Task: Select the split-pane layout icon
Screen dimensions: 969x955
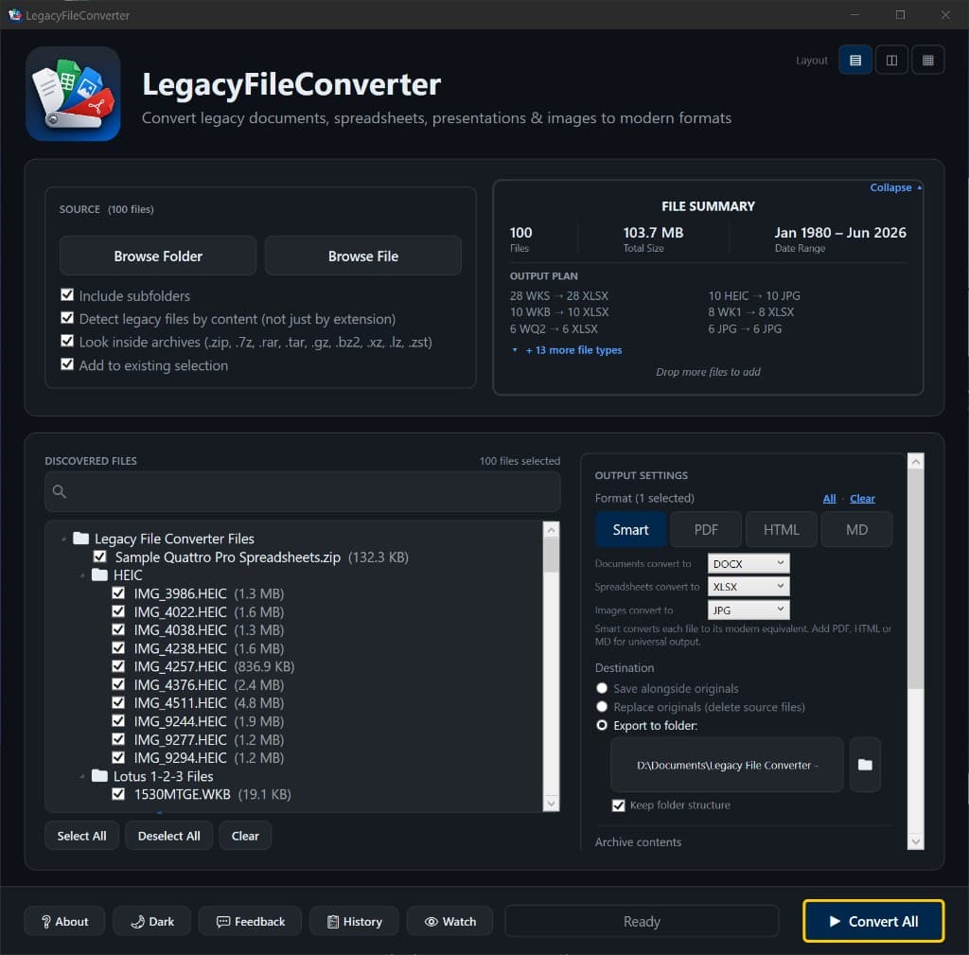Action: tap(891, 60)
